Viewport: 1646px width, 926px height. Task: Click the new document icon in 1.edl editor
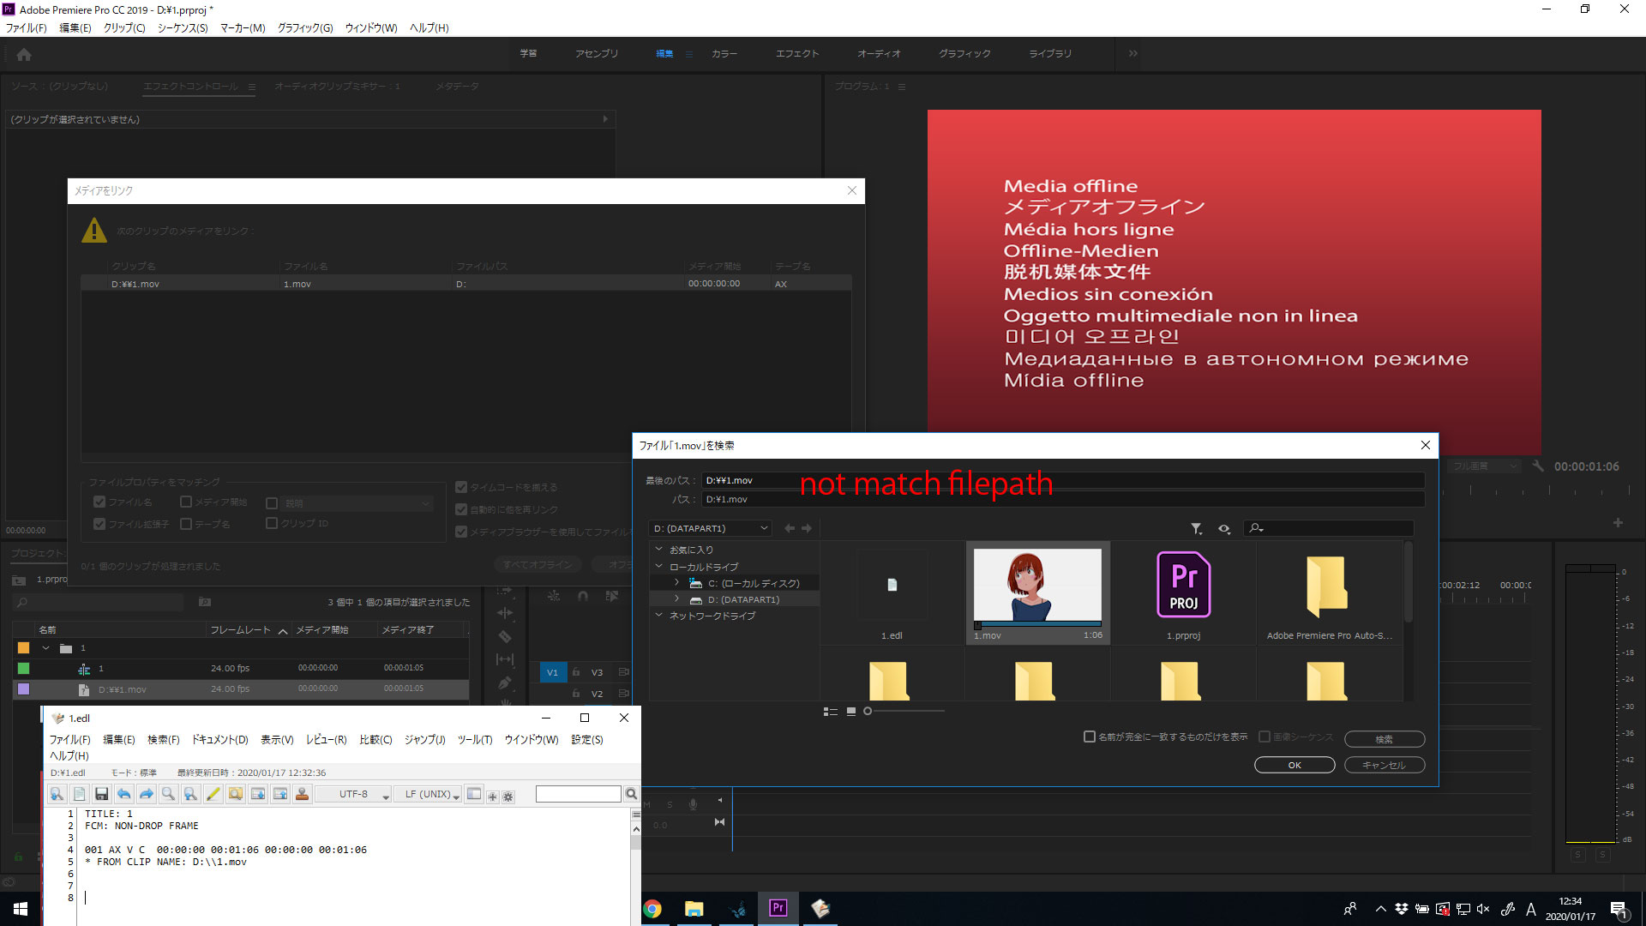coord(79,795)
